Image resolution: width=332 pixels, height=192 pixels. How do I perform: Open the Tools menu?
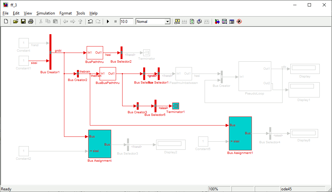[x=80, y=13]
